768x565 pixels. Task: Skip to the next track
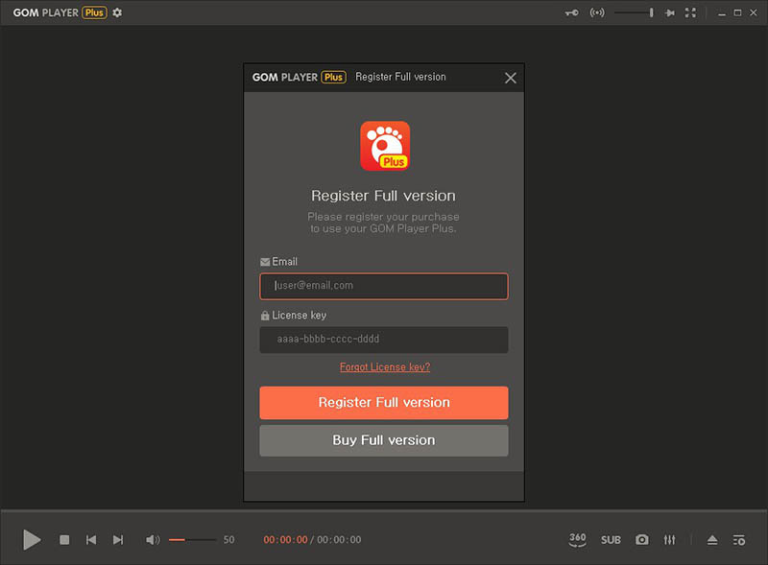[118, 540]
